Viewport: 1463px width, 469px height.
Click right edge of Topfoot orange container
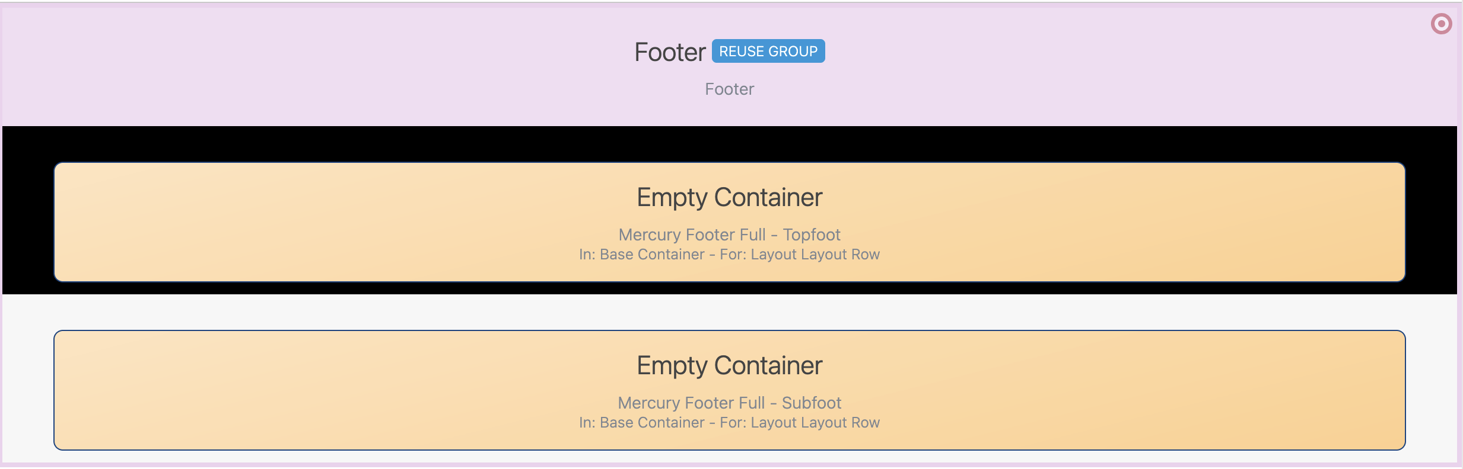click(1400, 222)
